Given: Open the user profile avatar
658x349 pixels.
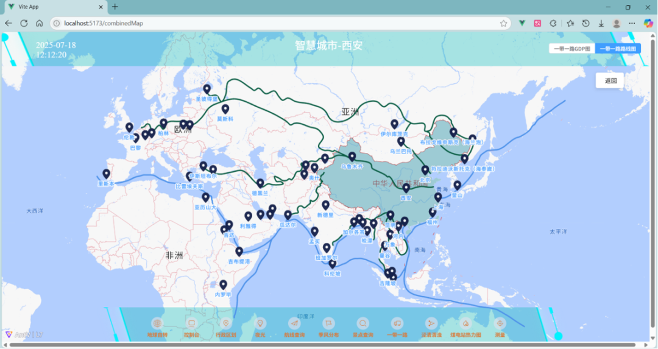Looking at the screenshot, I should click(x=617, y=24).
